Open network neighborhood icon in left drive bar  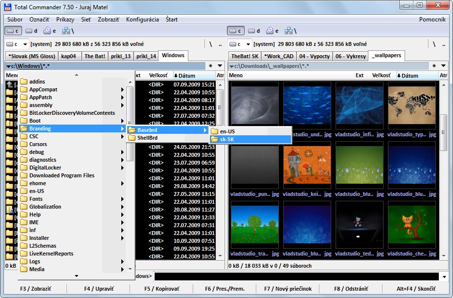(68, 31)
